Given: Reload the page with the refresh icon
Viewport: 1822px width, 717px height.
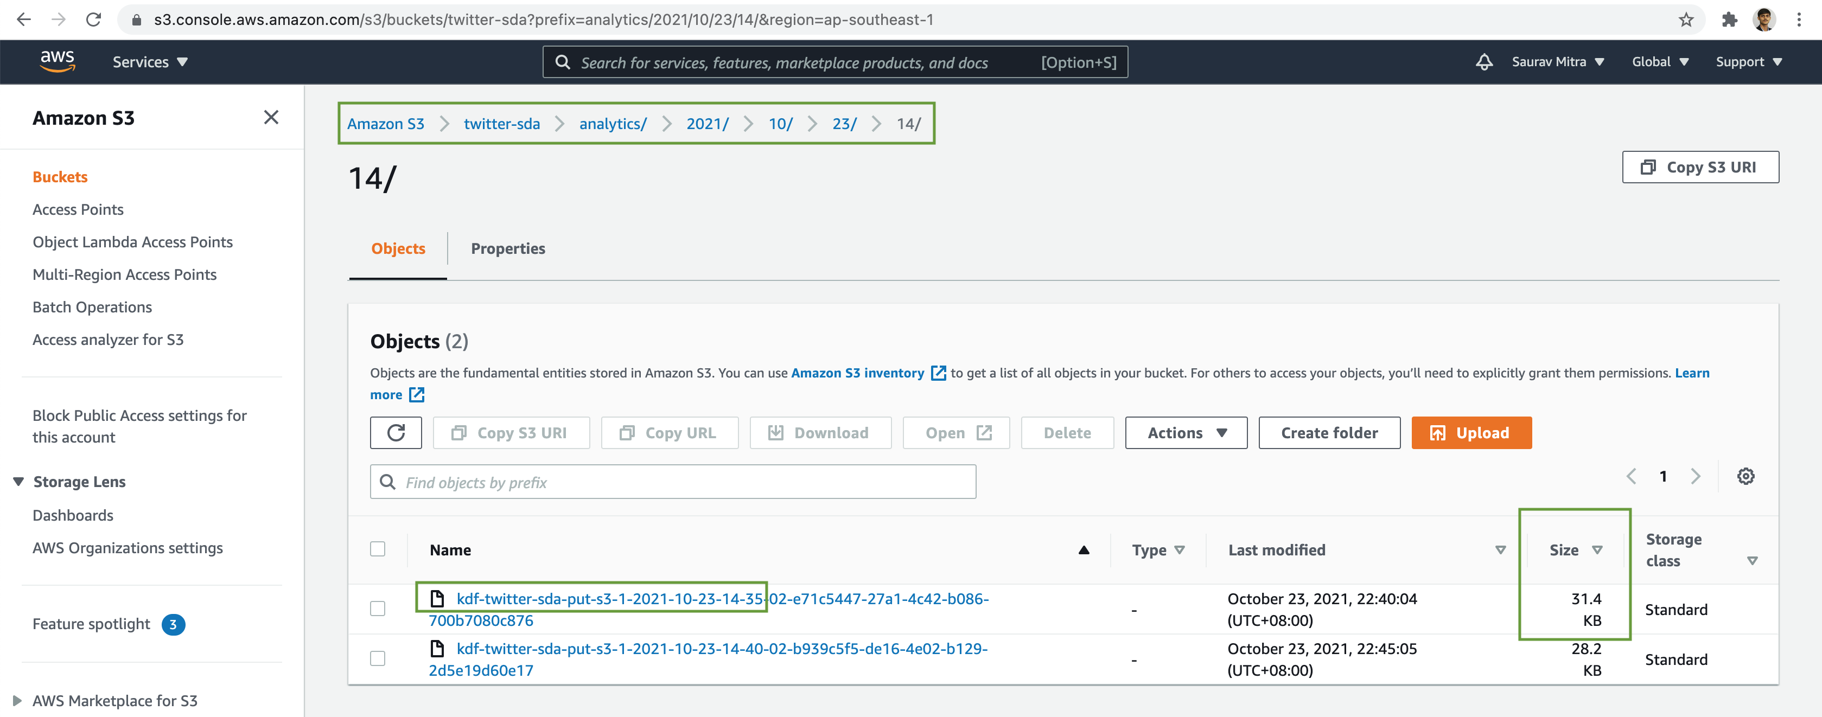Looking at the screenshot, I should click(93, 19).
